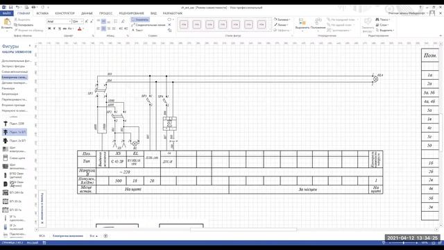Screen dimensions: 444x250
Task: Click Копировать (copy) in clipboard group
Action: [24, 25]
